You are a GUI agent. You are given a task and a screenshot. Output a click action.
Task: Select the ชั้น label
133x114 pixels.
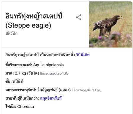pos(9,81)
